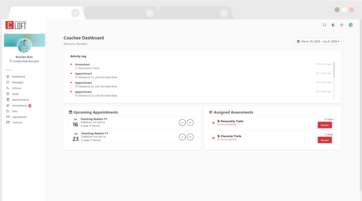Image resolution: width=362 pixels, height=201 pixels.
Task: Open Messages from the sidebar
Action: point(18,82)
